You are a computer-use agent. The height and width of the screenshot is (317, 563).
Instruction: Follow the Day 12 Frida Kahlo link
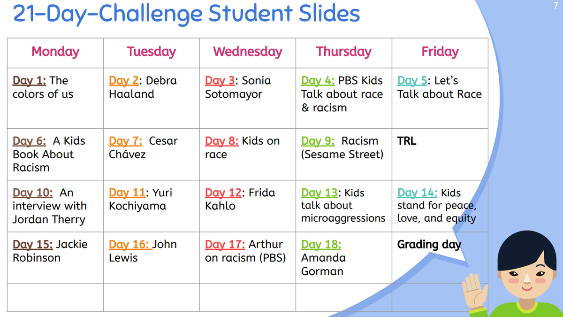pos(224,193)
